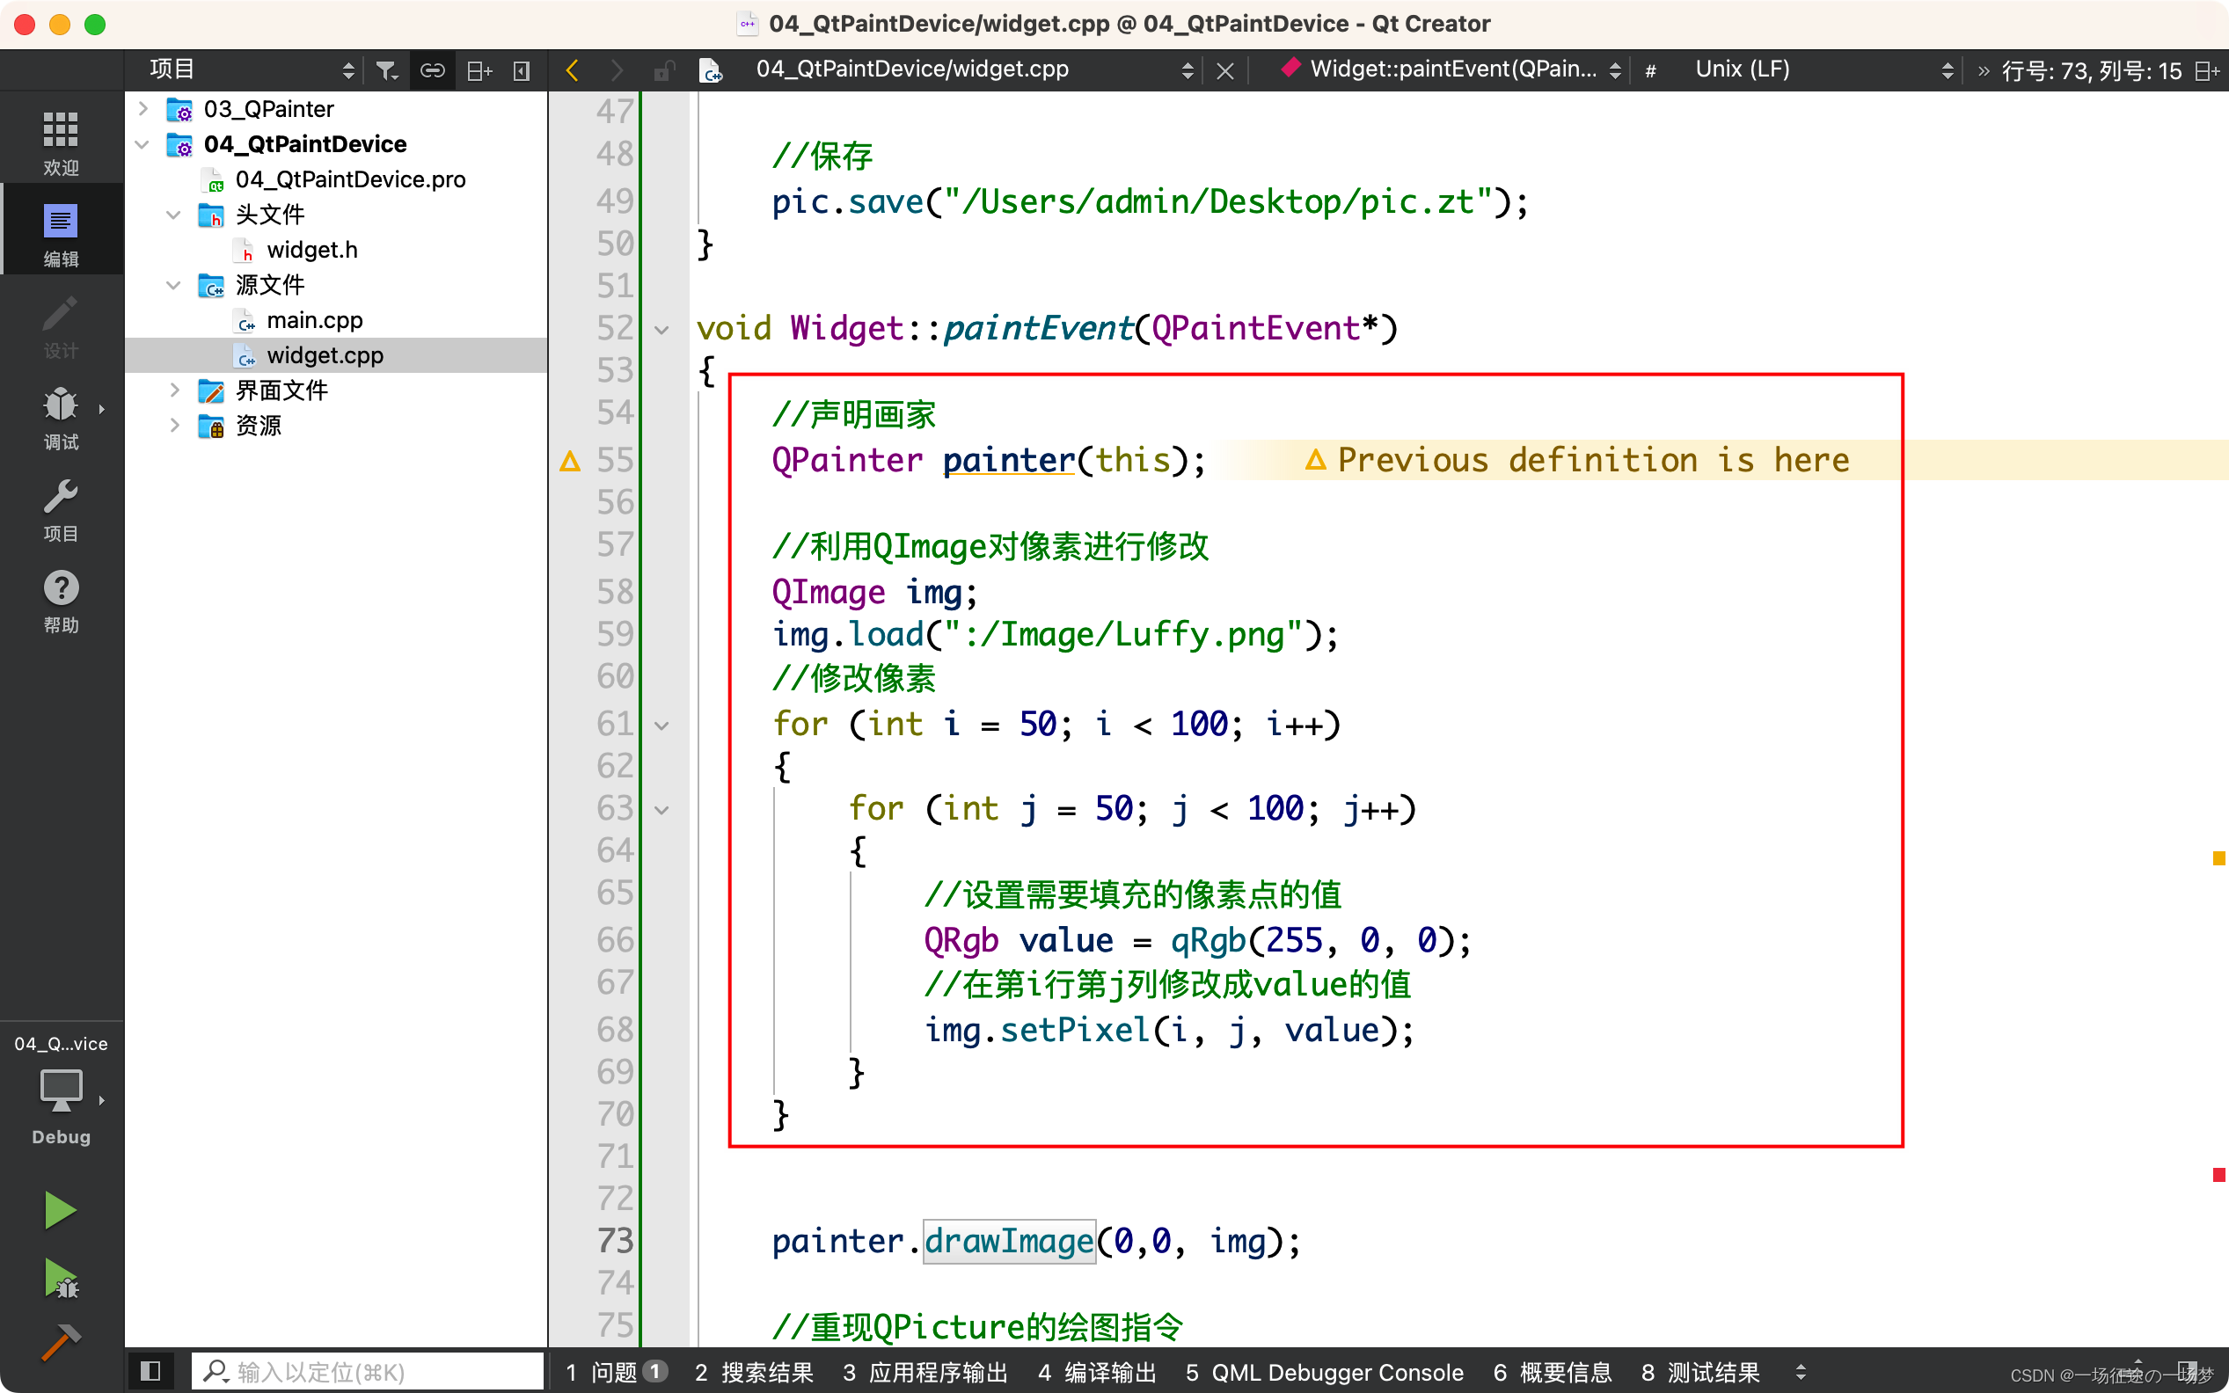This screenshot has width=2229, height=1393.
Task: Open the 项目 view selector dropdown
Action: 252,70
